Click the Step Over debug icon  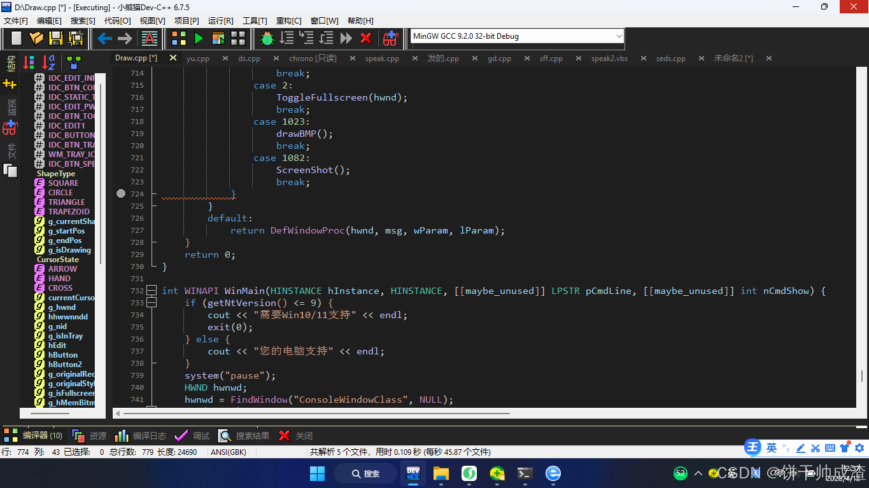pos(287,38)
